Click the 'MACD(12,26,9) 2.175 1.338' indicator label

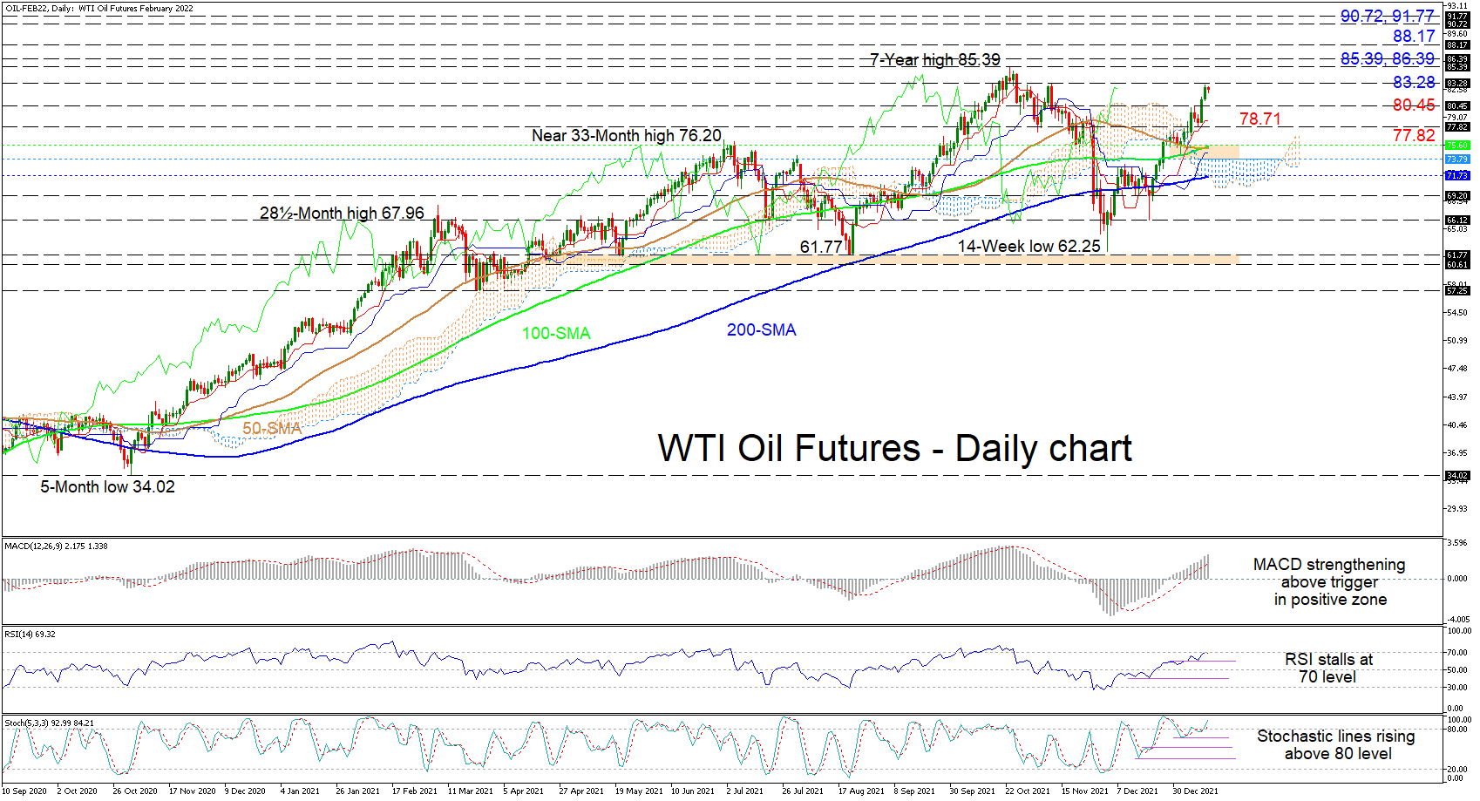tap(56, 546)
